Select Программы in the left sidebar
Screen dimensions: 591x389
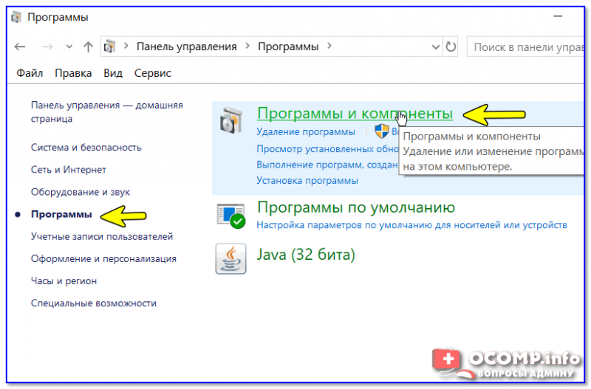point(61,214)
